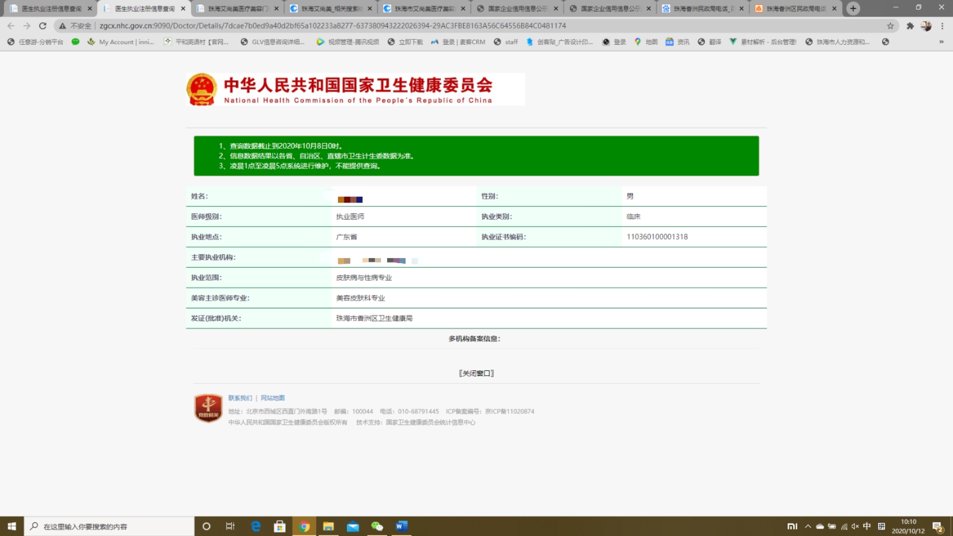The image size is (953, 536).
Task: Open 立即下载 bookmark
Action: (405, 42)
